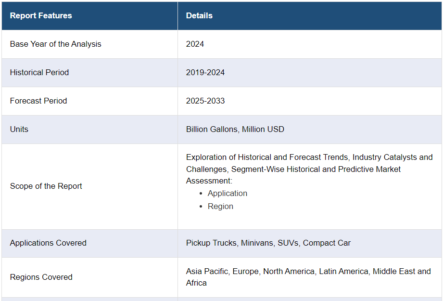This screenshot has height=301, width=443.
Task: Click the 'Pickup Trucks' text
Action: click(211, 243)
